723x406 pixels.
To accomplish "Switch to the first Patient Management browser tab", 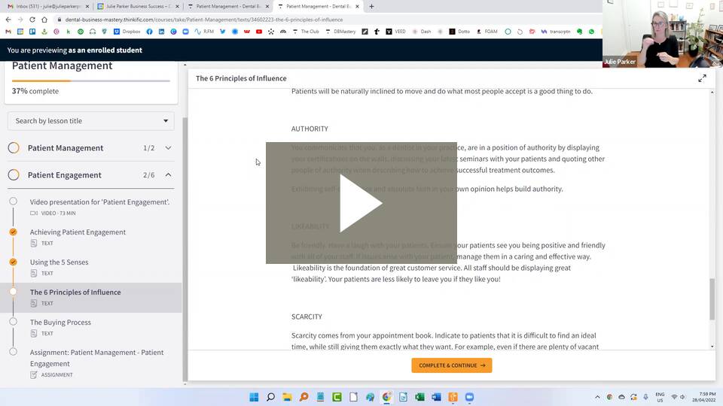I will (x=227, y=7).
